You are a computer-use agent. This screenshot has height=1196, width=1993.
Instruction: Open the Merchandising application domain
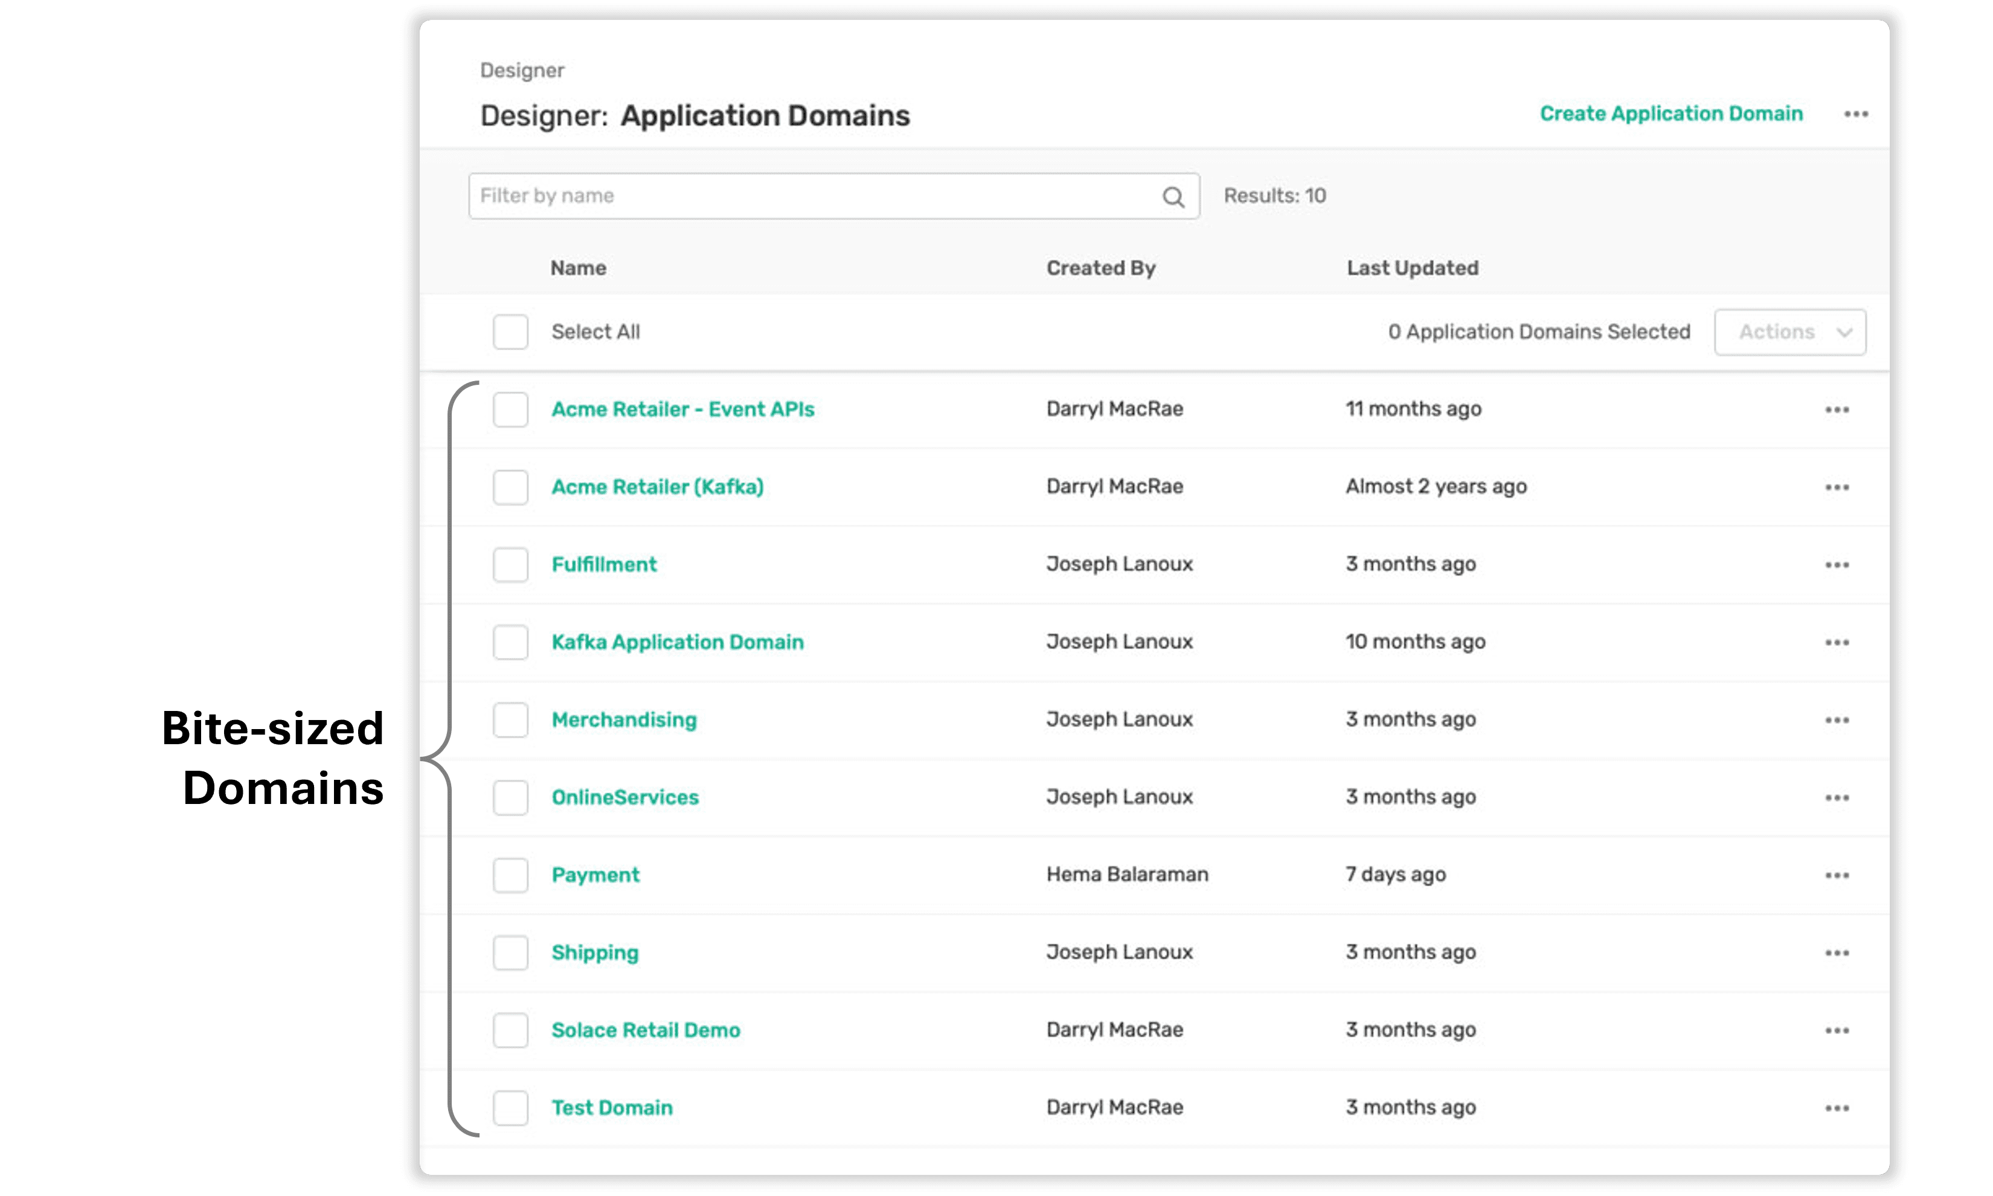click(624, 719)
